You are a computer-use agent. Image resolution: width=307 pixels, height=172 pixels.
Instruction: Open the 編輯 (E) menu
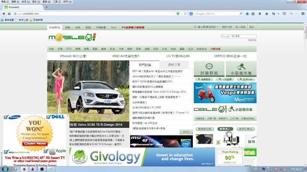point(15,2)
